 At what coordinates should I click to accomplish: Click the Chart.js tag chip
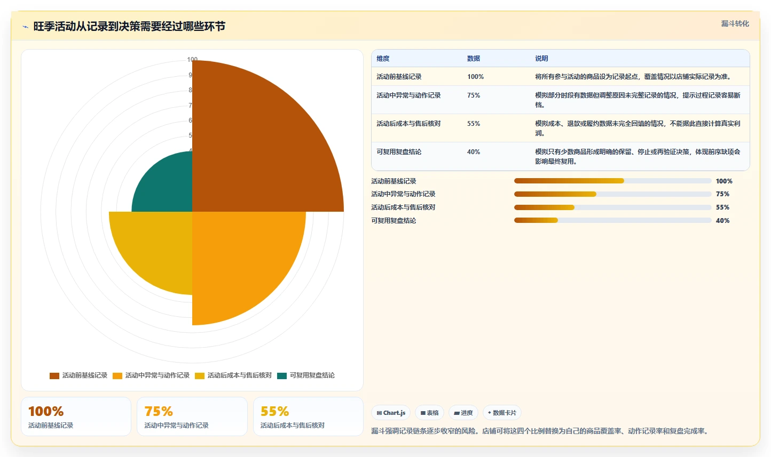(x=391, y=413)
